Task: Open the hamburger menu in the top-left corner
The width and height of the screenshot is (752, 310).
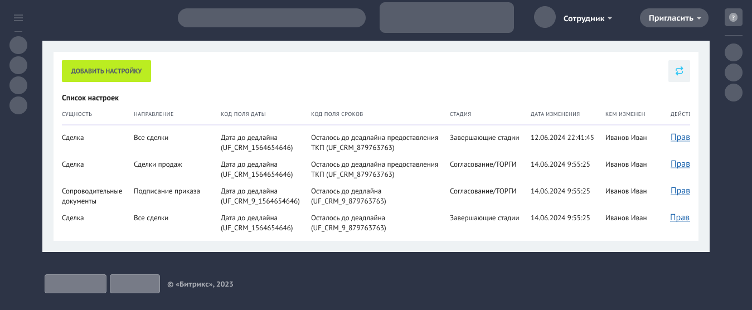Action: click(x=18, y=18)
